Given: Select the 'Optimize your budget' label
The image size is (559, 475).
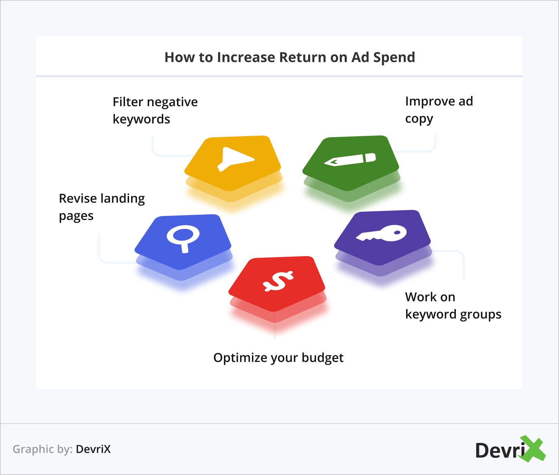Looking at the screenshot, I should coord(278,358).
